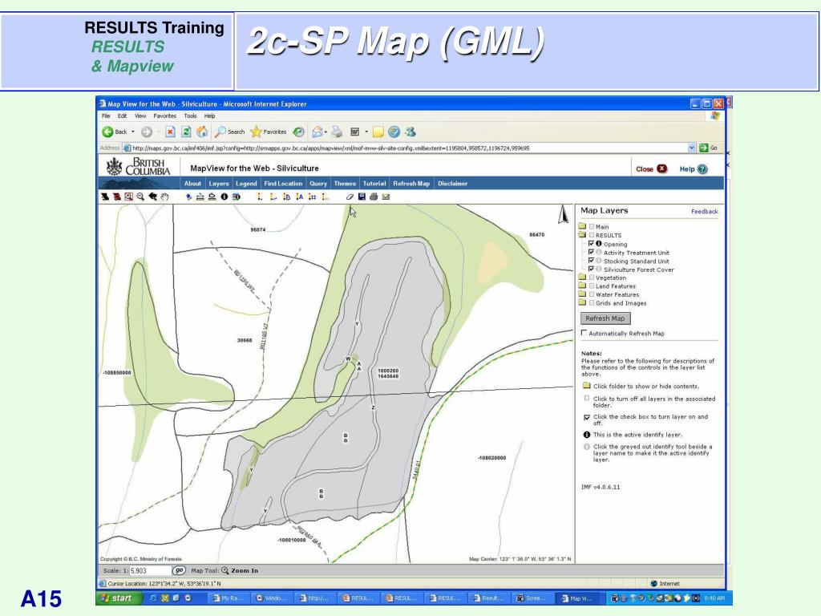The width and height of the screenshot is (821, 616).
Task: Open the Themes menu item
Action: [x=345, y=184]
